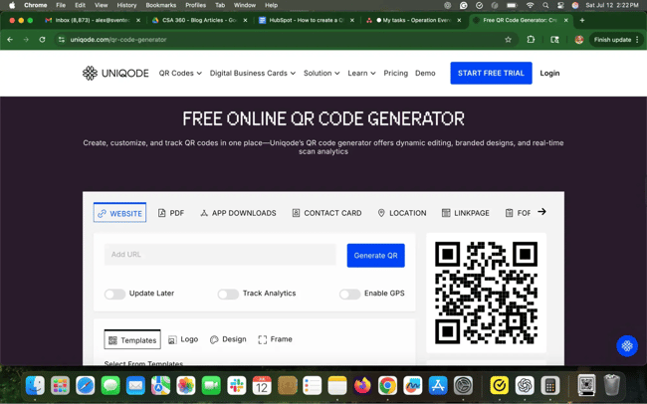Open the LINKPAGE tab

[x=466, y=213]
